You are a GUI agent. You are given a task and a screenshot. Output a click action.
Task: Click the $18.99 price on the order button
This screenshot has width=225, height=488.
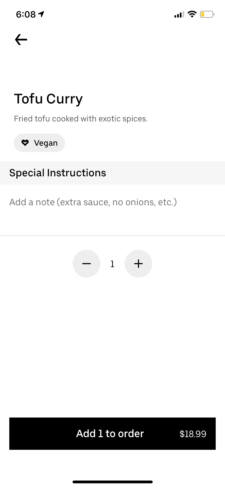(193, 434)
